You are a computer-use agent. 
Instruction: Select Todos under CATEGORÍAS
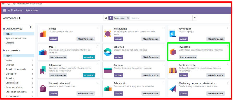click(x=19, y=56)
